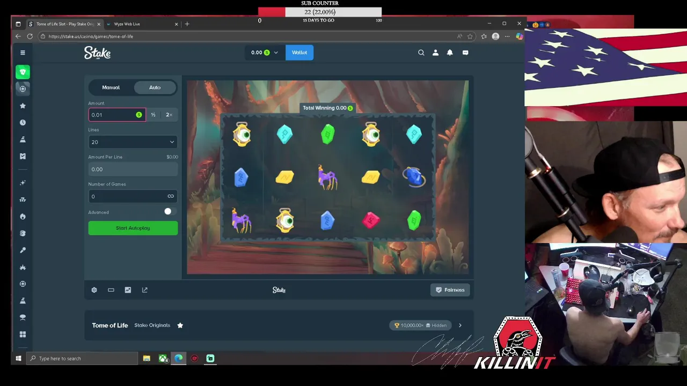This screenshot has width=687, height=386.
Task: Double the bet amount with 2×
Action: (169, 115)
